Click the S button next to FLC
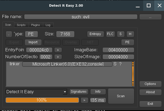This screenshot has width=164, height=111. coord(121,34)
